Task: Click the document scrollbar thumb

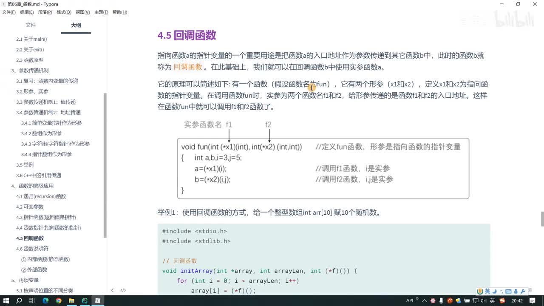Action: coord(542,219)
